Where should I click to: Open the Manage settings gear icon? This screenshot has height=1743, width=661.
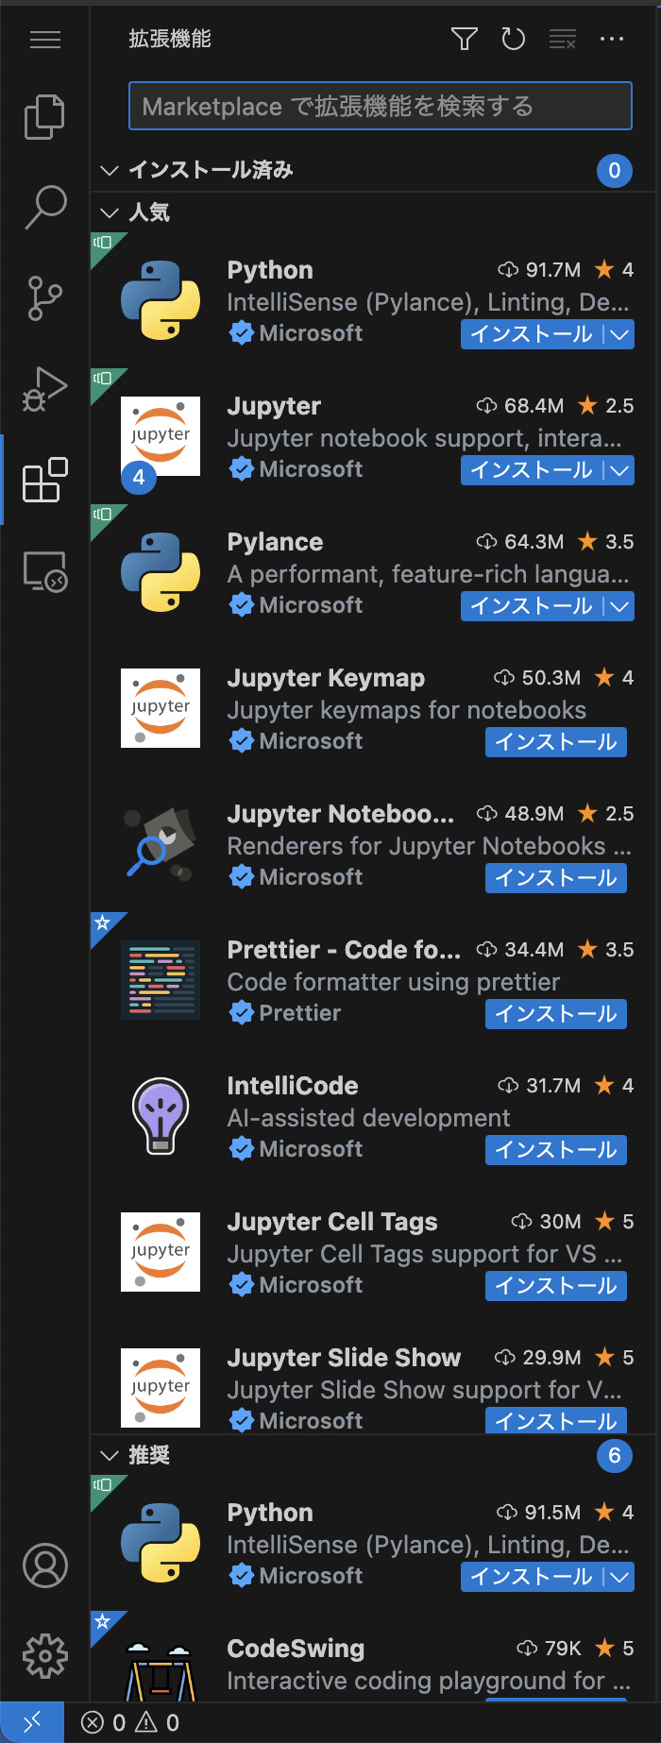pos(44,1654)
